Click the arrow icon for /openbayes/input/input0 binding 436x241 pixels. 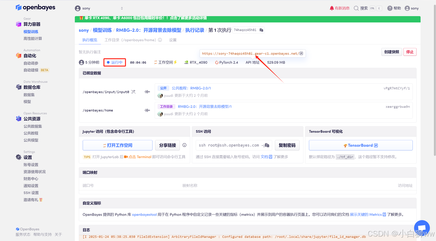point(147,92)
